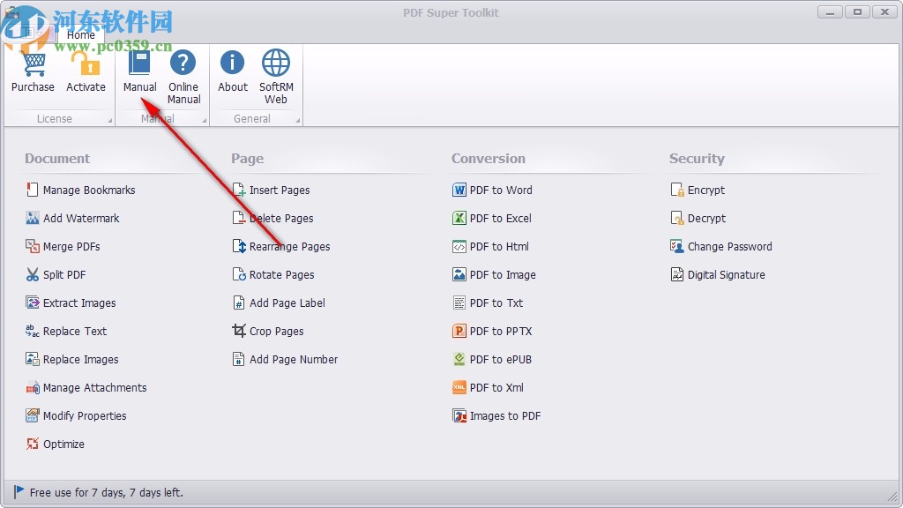The height and width of the screenshot is (508, 903).
Task: Click the application icon in title bar
Action: [12, 12]
